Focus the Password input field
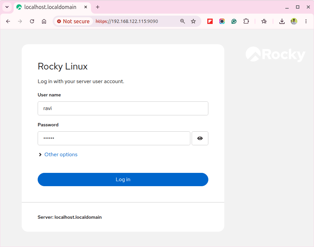 (114, 138)
